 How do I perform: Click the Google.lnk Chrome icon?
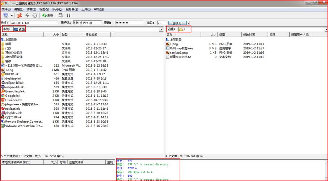click(x=3, y=96)
